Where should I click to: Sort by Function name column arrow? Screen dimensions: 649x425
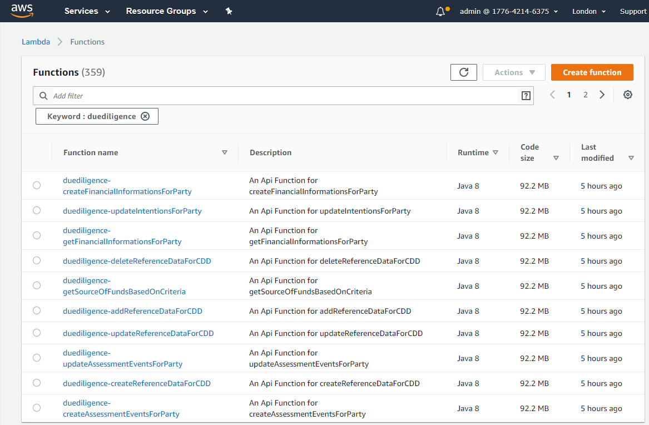point(225,152)
